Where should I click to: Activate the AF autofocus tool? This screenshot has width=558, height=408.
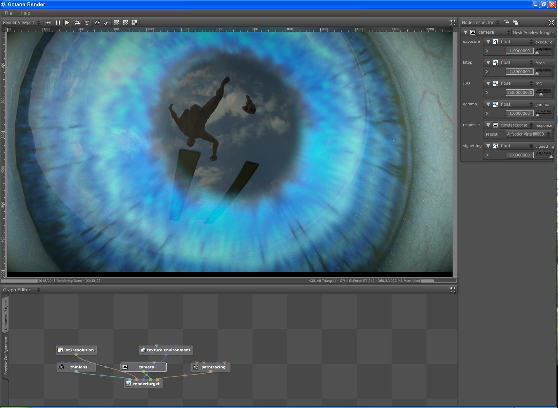[x=97, y=23]
